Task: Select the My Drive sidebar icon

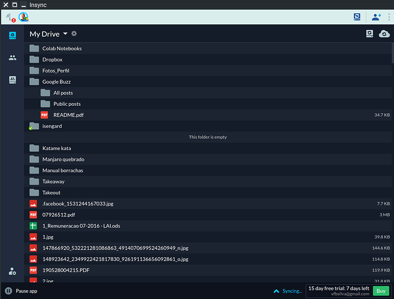Action: coord(13,35)
